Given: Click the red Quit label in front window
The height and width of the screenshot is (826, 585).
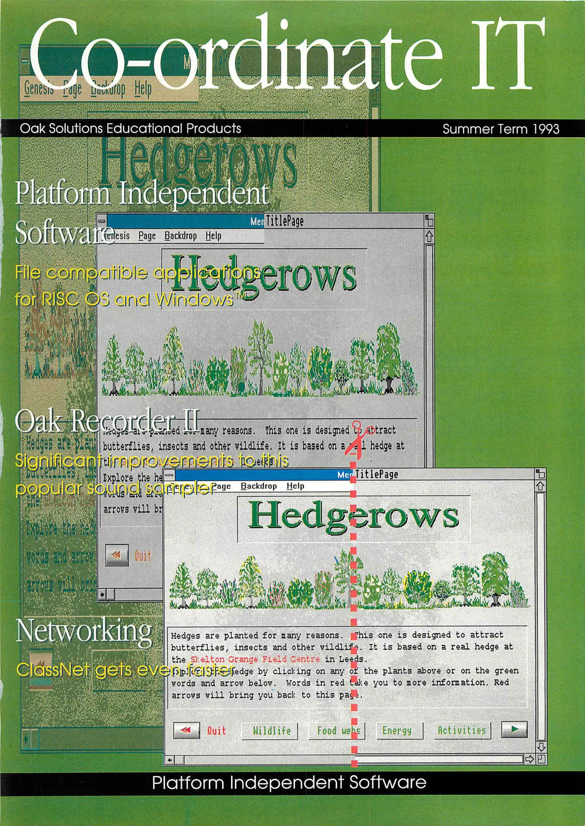Looking at the screenshot, I should coord(216,731).
